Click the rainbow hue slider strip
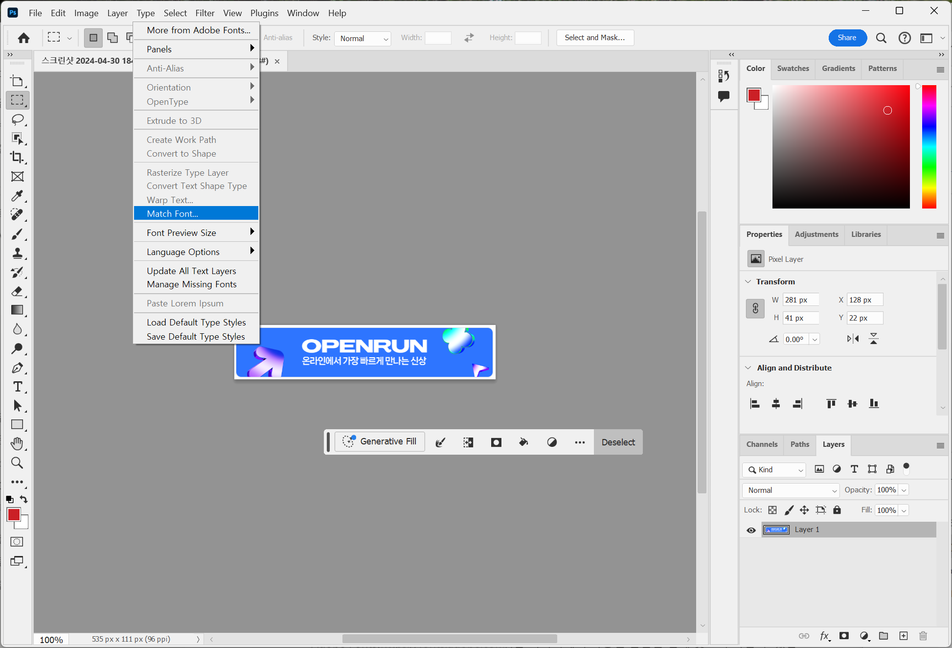 [x=929, y=147]
